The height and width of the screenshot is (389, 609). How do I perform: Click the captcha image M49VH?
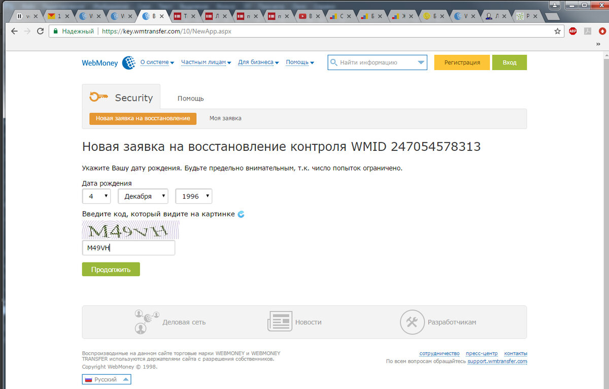(x=130, y=230)
